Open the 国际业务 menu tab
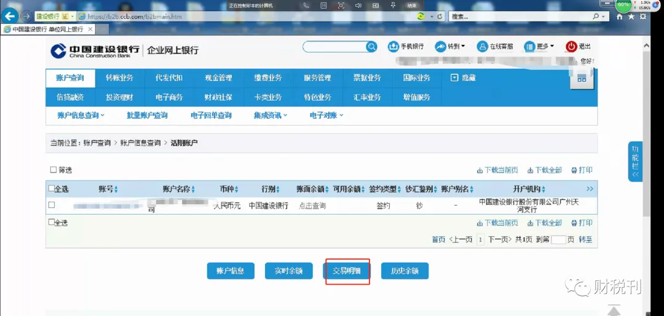This screenshot has height=316, width=664. click(x=416, y=78)
